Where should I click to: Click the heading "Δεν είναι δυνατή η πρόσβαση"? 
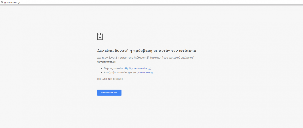coord(126,51)
